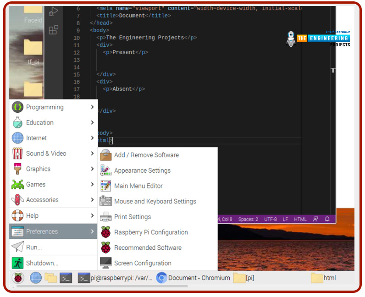Open Appearance Settings
Image resolution: width=365 pixels, height=297 pixels.
click(158, 170)
